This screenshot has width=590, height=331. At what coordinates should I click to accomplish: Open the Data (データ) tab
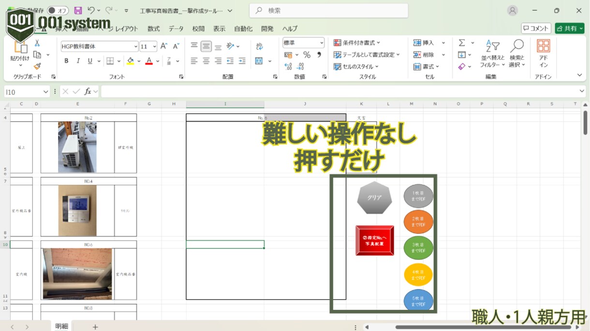tap(176, 29)
